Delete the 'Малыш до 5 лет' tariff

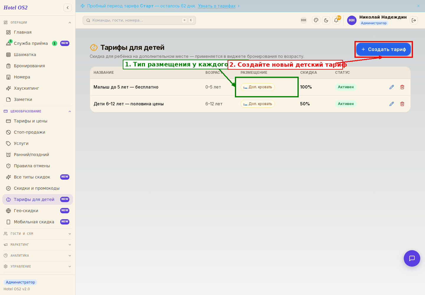[x=402, y=87]
